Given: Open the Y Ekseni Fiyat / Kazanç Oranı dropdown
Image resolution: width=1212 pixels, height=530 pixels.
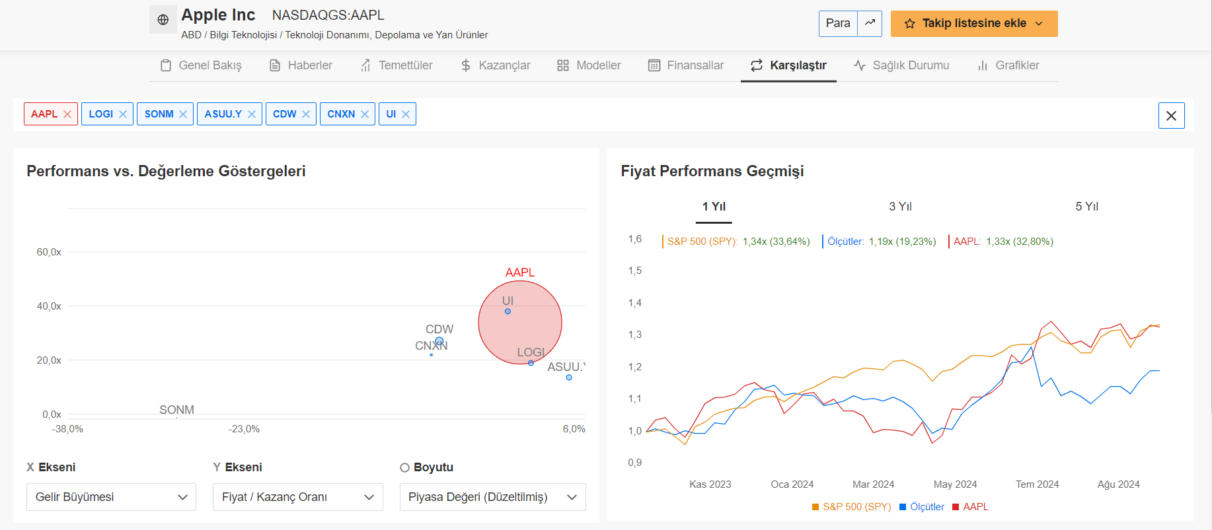Looking at the screenshot, I should pos(298,497).
